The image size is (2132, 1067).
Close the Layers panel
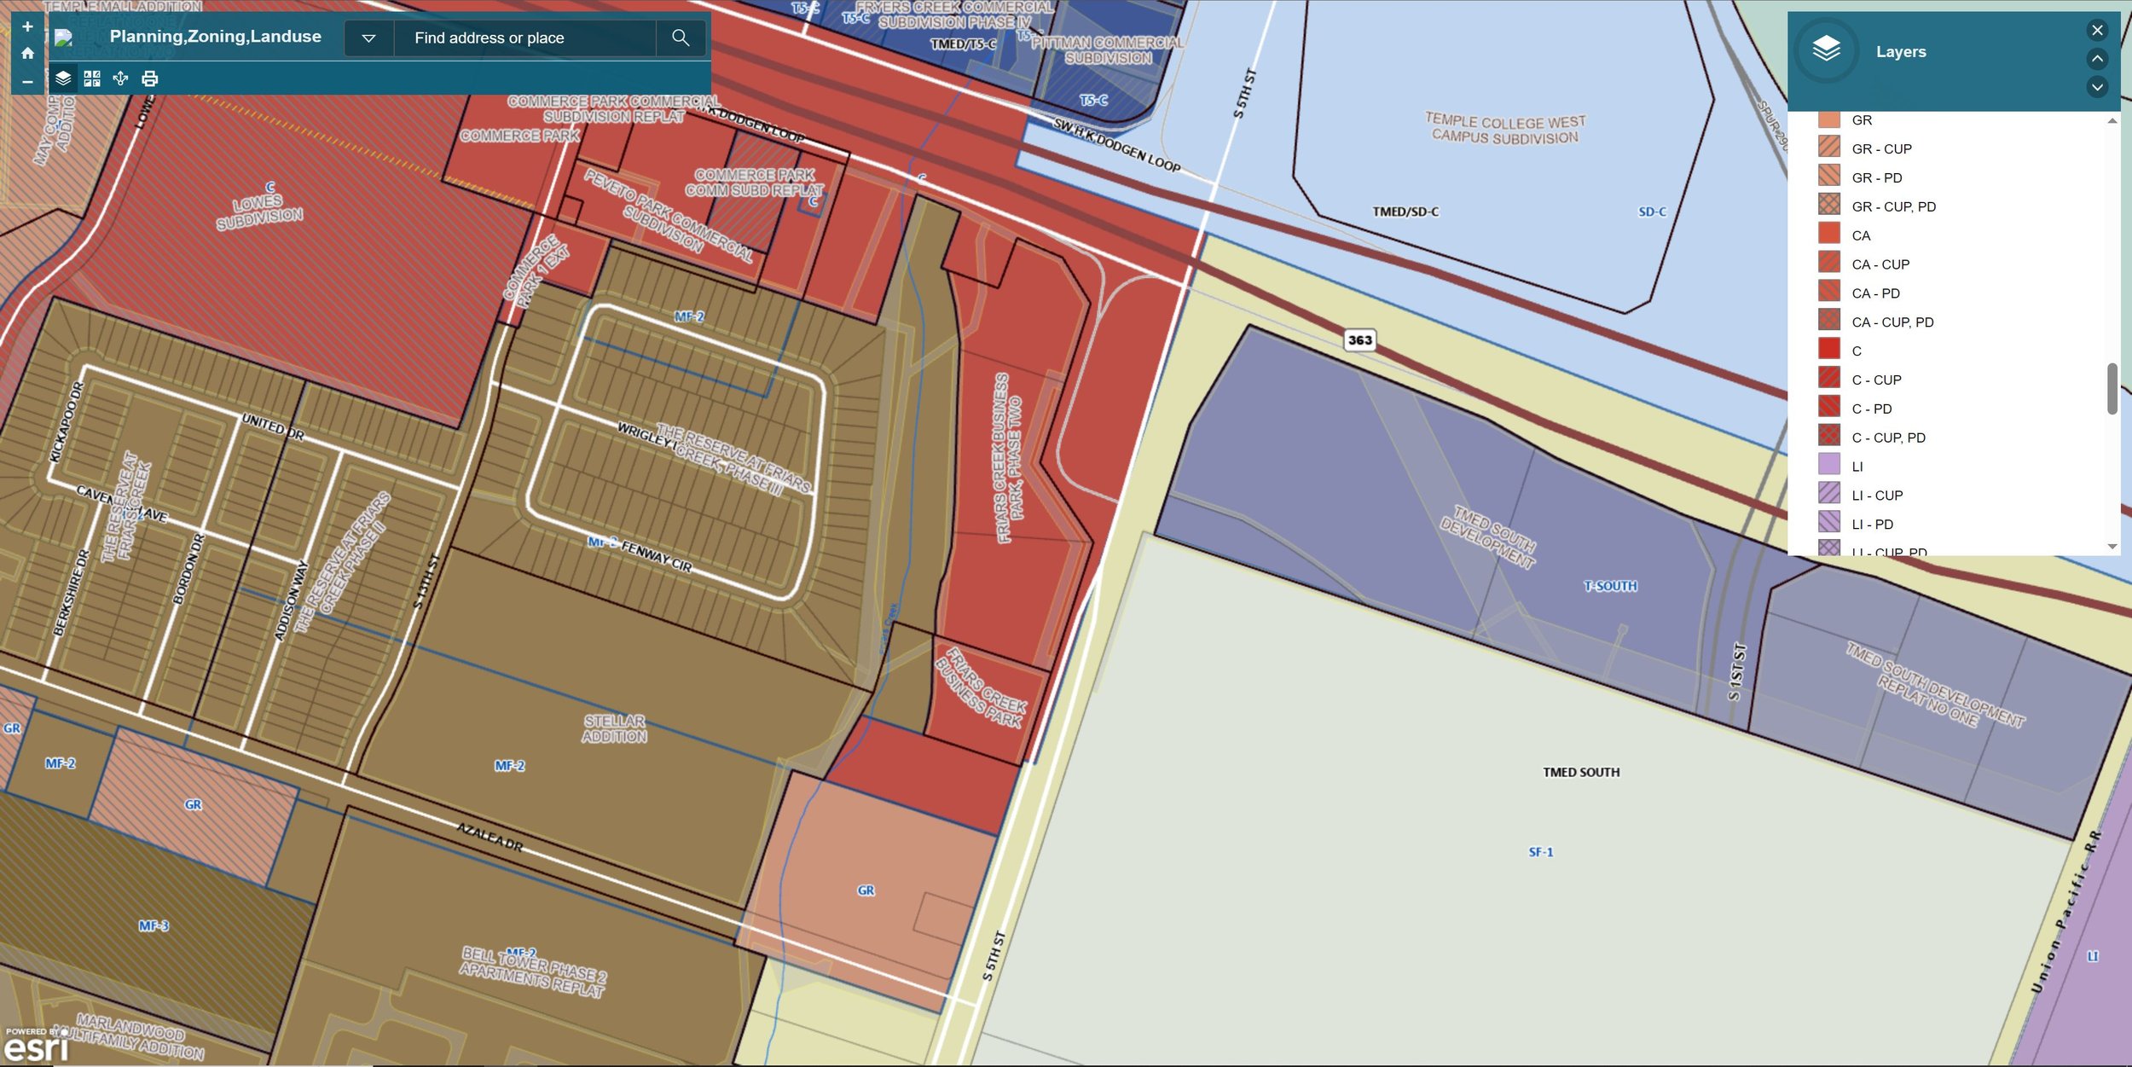[x=2097, y=30]
